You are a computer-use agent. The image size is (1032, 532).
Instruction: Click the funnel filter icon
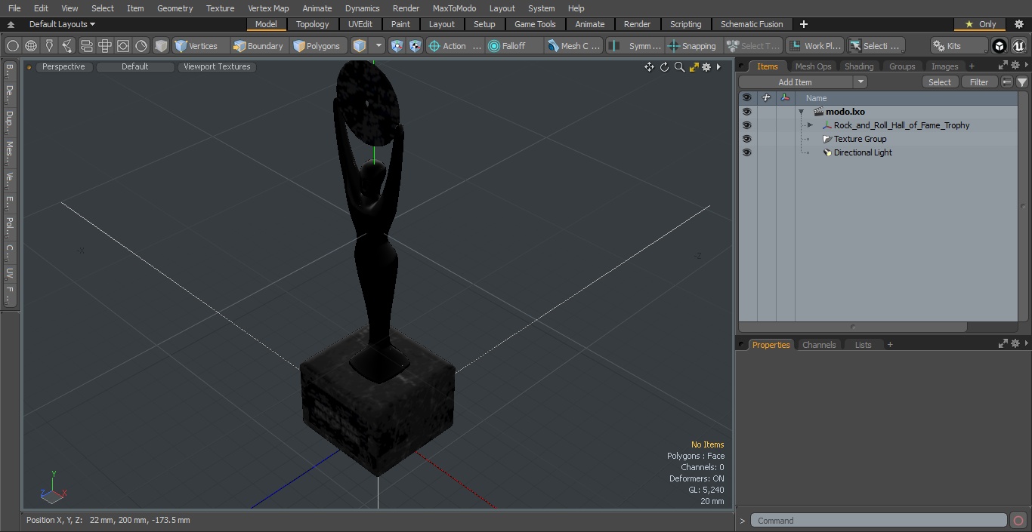(x=1021, y=82)
